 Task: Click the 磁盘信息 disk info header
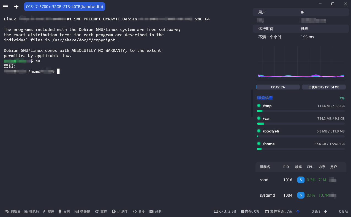pyautogui.click(x=265, y=98)
